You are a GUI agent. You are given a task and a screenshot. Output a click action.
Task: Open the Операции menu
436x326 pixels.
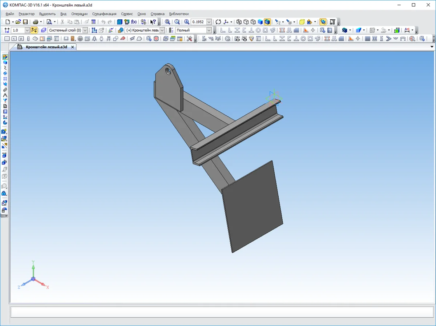pyautogui.click(x=79, y=14)
